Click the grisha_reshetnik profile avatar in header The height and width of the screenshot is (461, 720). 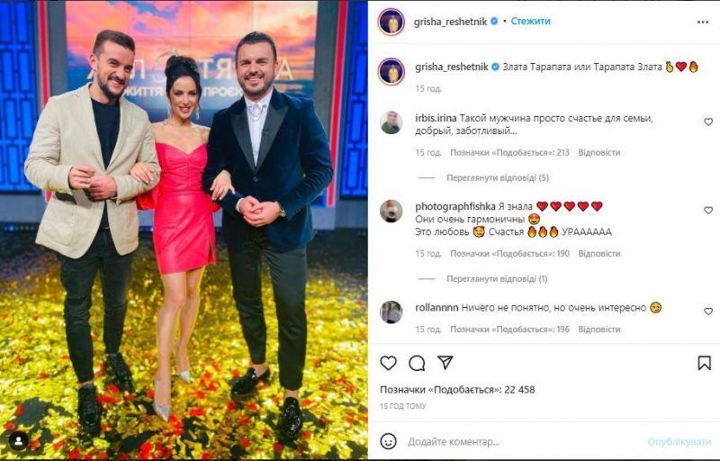point(391,21)
